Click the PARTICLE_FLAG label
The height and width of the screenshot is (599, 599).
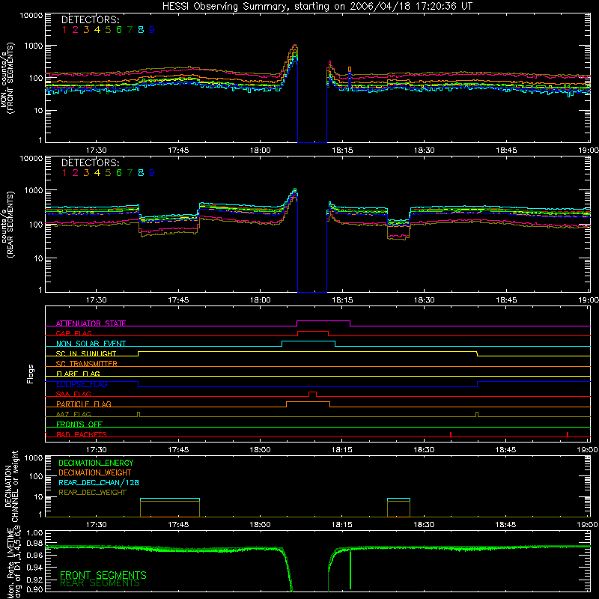coord(84,404)
